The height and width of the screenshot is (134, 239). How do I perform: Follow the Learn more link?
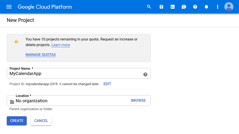tap(61, 45)
